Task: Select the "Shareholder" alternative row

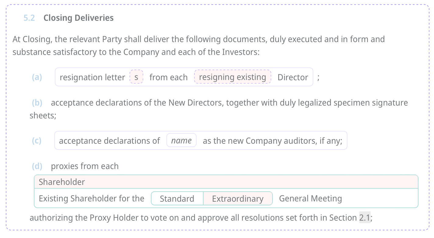Action: tap(226, 182)
